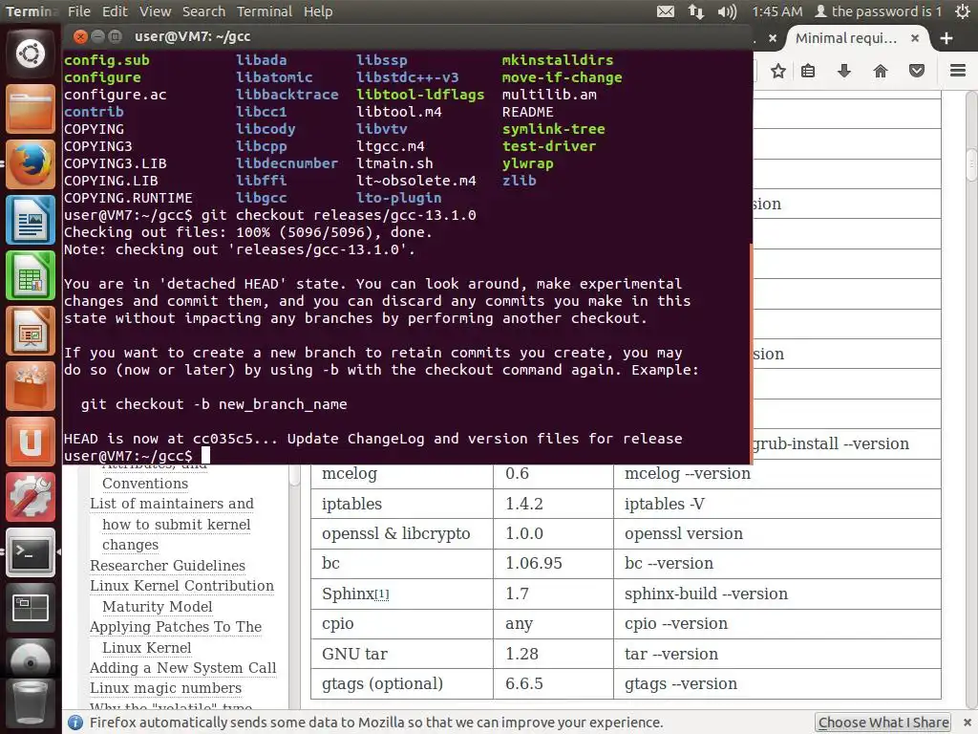
Task: Open LibreOffice Impress from launcher
Action: tap(31, 331)
